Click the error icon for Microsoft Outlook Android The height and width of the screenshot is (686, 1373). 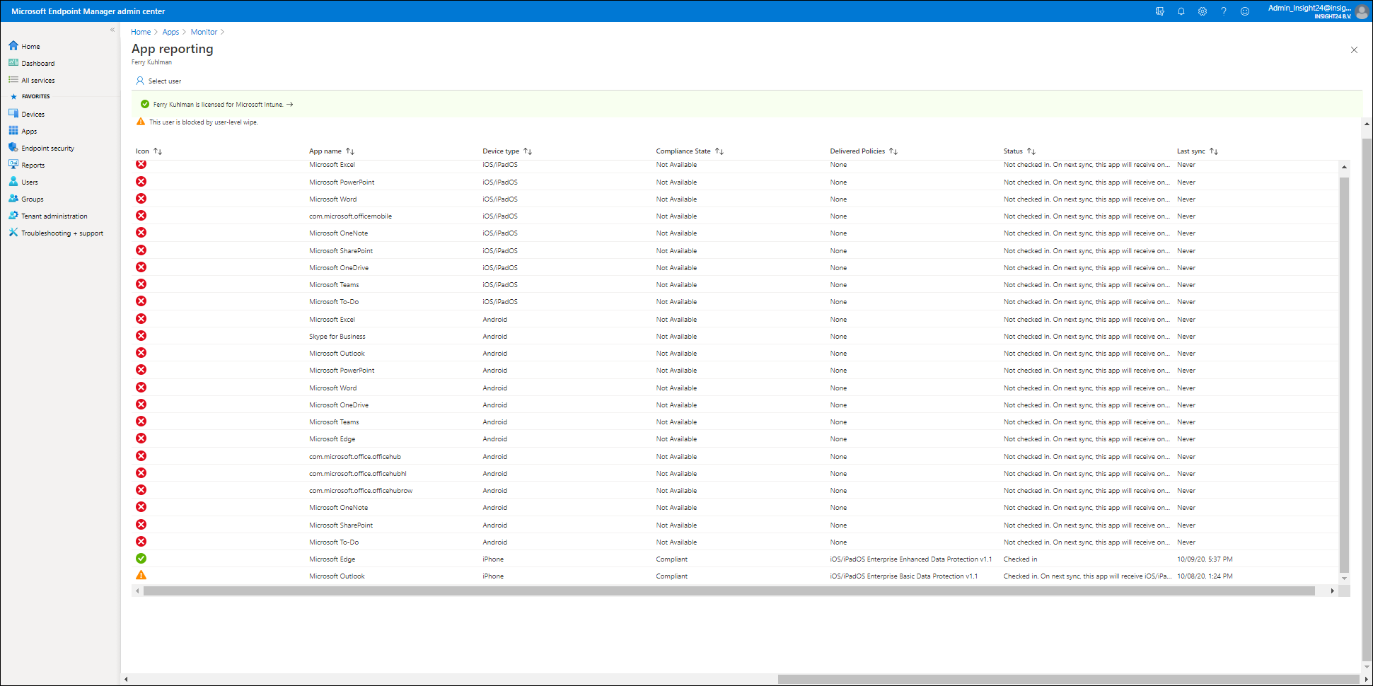(141, 353)
